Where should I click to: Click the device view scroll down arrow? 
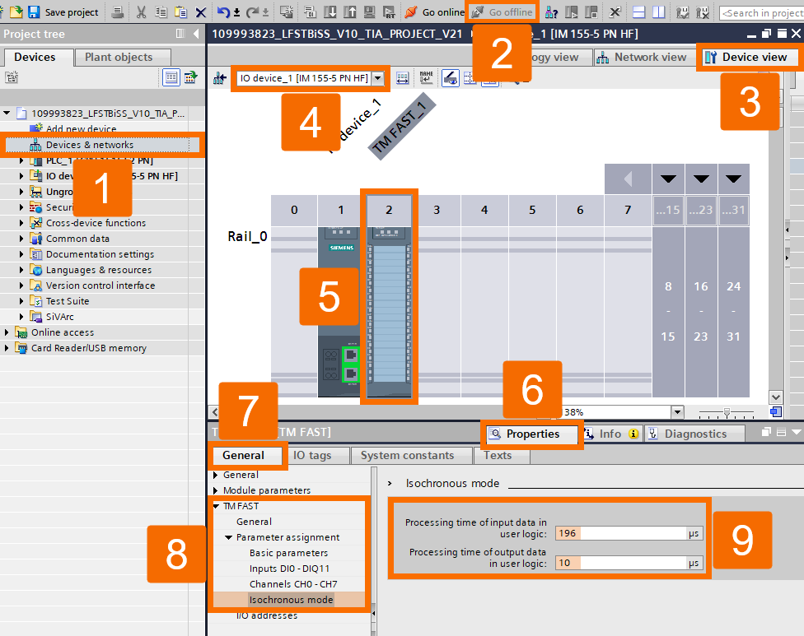click(775, 397)
